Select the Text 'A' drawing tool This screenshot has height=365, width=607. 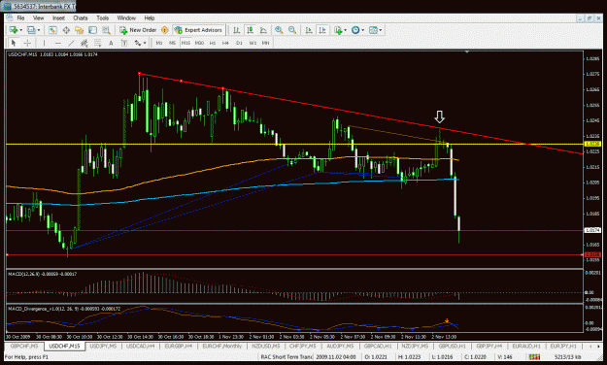pos(111,43)
